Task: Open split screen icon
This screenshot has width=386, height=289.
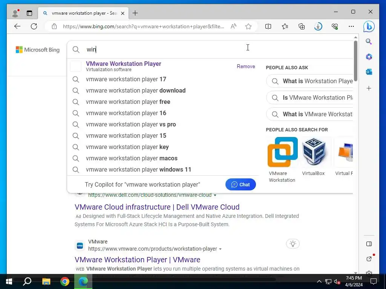Action: click(x=268, y=26)
